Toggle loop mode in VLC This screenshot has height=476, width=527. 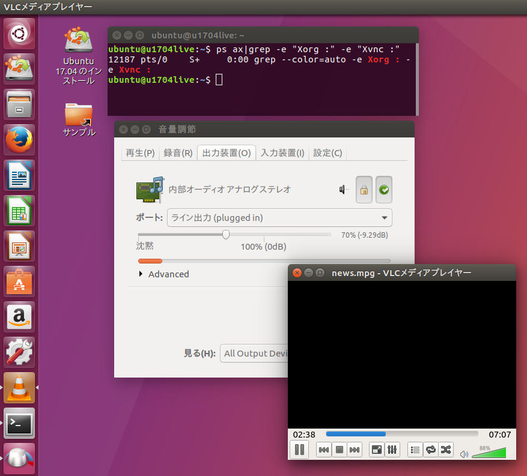click(430, 450)
